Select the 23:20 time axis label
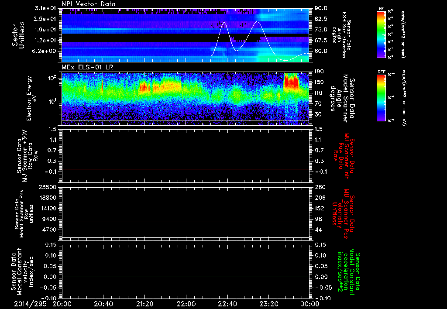 (x=269, y=303)
